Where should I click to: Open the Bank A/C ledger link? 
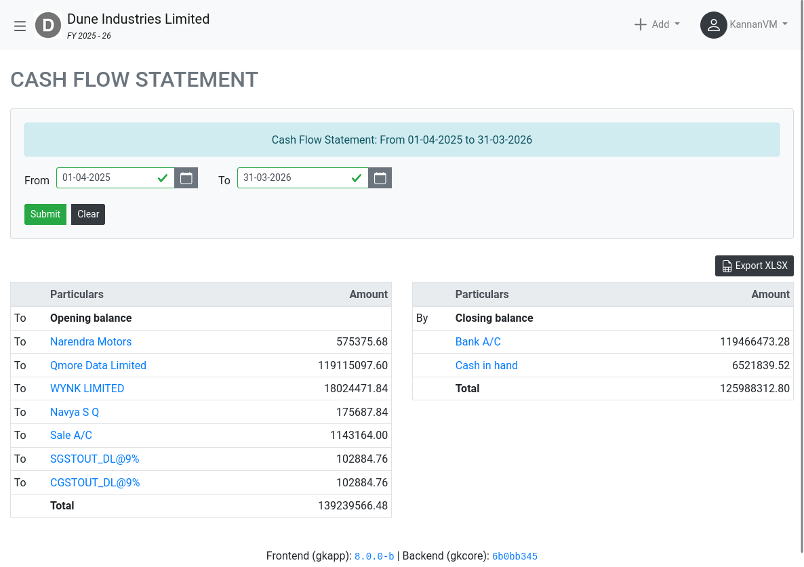click(x=478, y=341)
